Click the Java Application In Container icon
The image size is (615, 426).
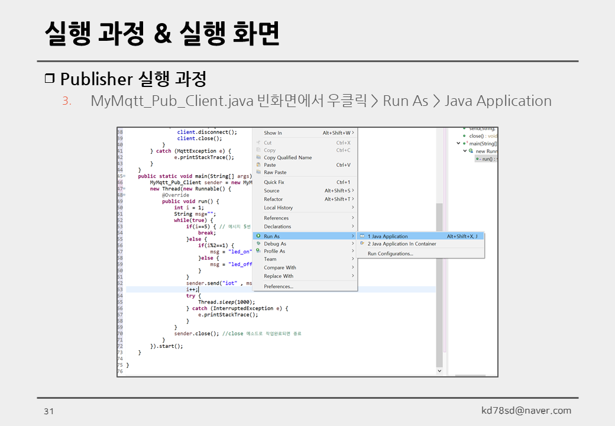coord(362,243)
